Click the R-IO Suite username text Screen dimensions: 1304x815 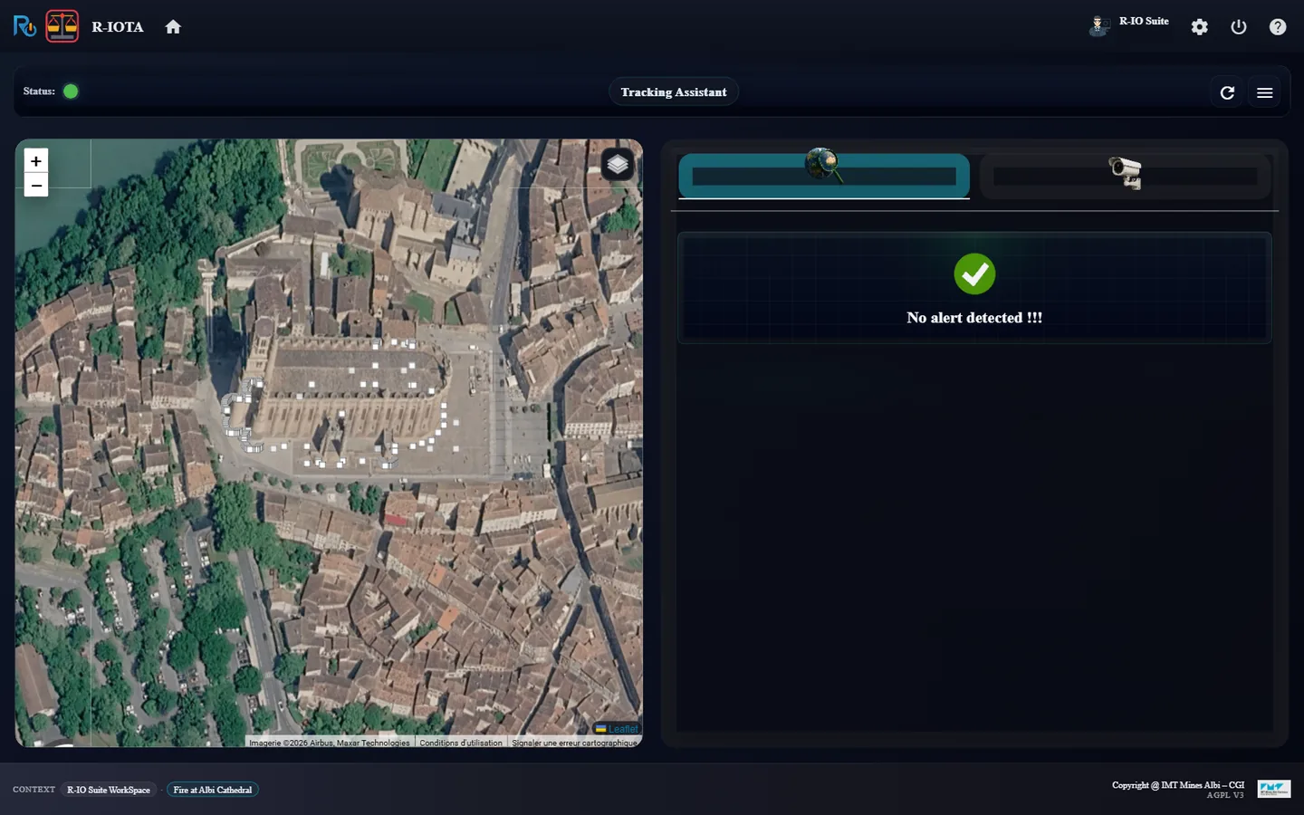click(1144, 21)
